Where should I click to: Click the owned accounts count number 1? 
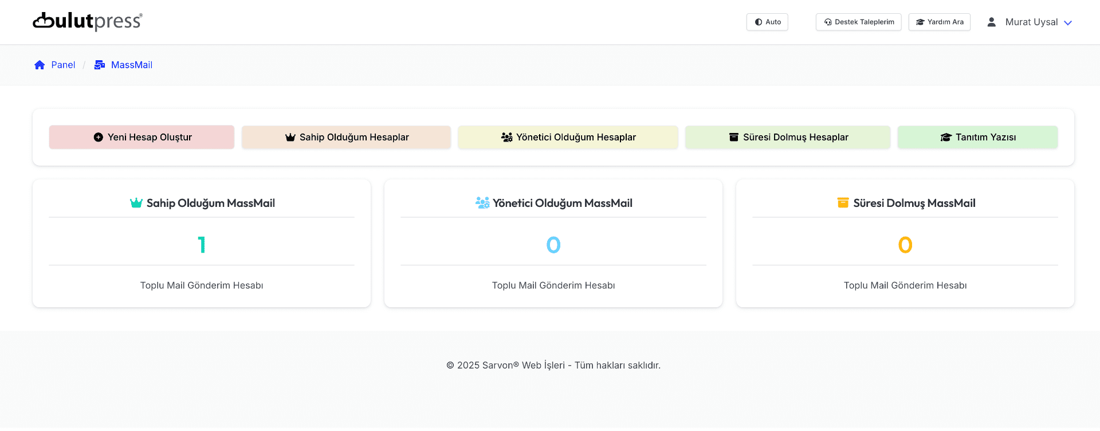coord(202,245)
